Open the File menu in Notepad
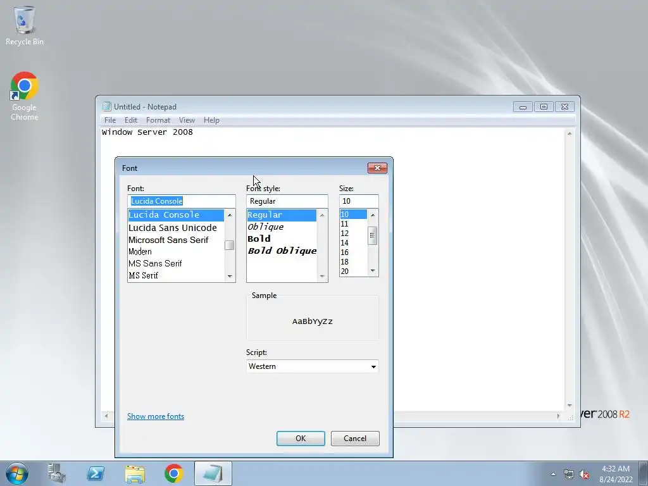Image resolution: width=648 pixels, height=486 pixels. tap(110, 120)
